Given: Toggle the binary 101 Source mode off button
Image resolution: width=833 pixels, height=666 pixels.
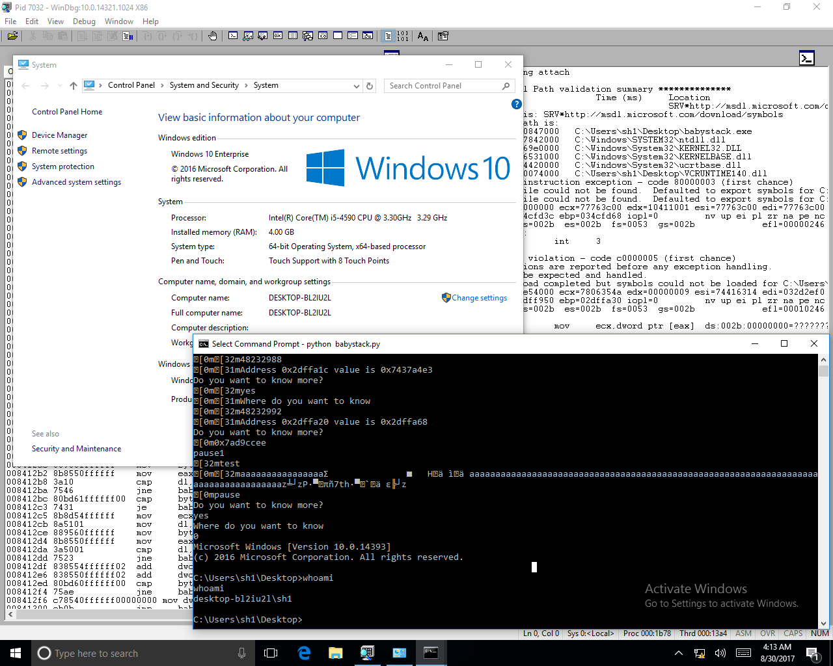Looking at the screenshot, I should (403, 36).
